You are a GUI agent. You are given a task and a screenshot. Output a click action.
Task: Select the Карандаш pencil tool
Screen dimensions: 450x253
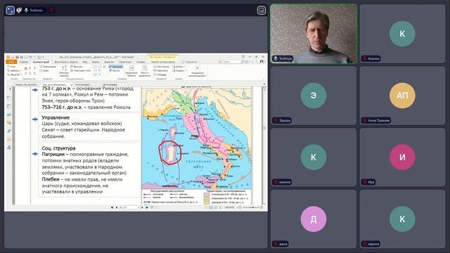pyautogui.click(x=115, y=67)
